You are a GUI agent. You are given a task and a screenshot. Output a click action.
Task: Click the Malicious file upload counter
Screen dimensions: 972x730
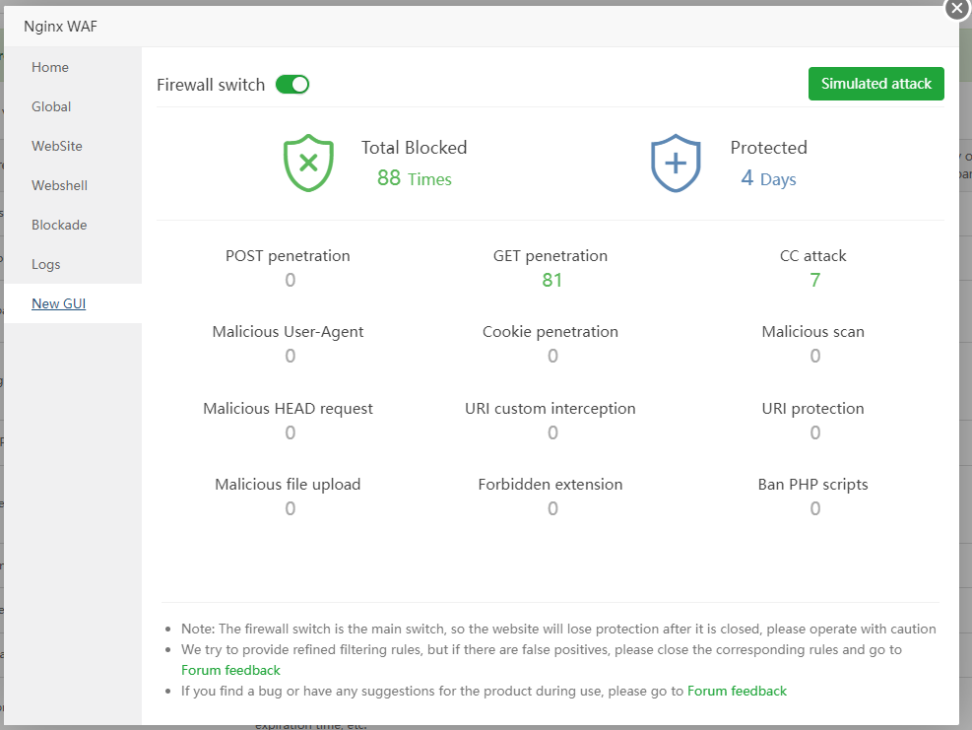pos(290,508)
